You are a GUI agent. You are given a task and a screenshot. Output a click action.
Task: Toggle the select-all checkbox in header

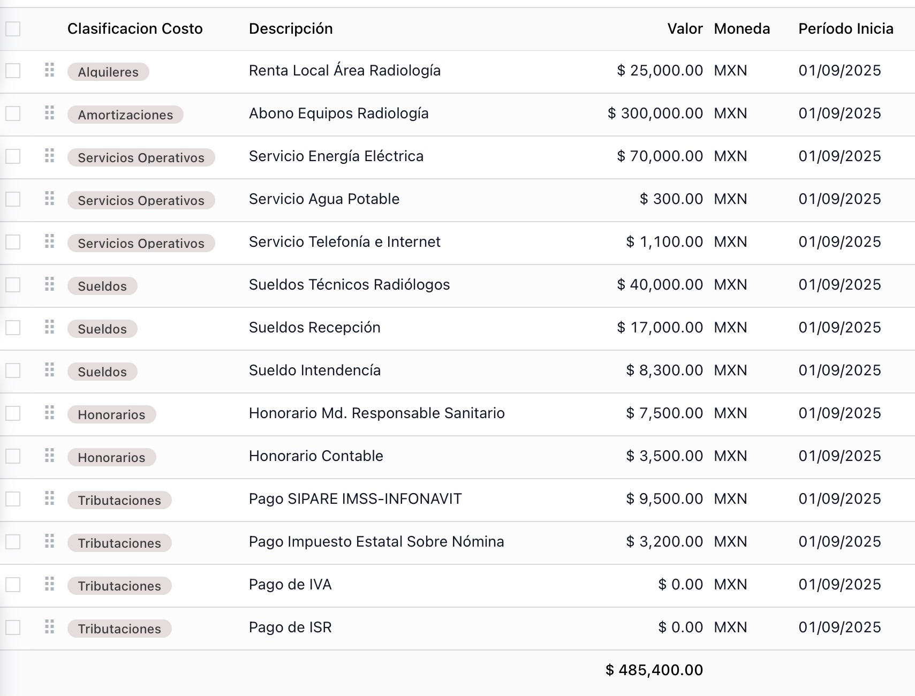coord(13,29)
